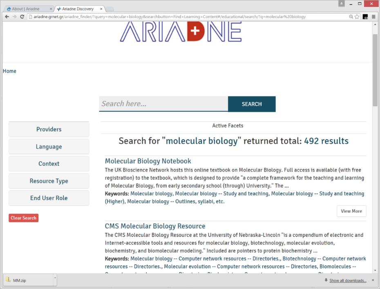Viewport: 380px width, 289px height.
Task: Open a new tab with the blank tab button
Action: pos(110,9)
